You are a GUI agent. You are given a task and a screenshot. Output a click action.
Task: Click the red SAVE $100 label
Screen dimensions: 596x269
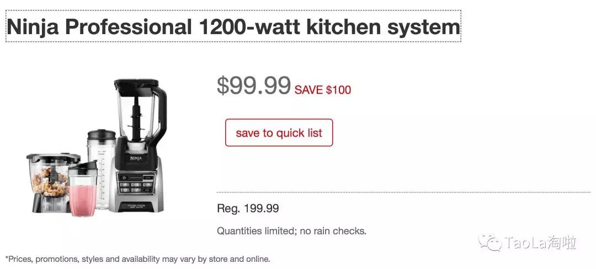pyautogui.click(x=323, y=90)
